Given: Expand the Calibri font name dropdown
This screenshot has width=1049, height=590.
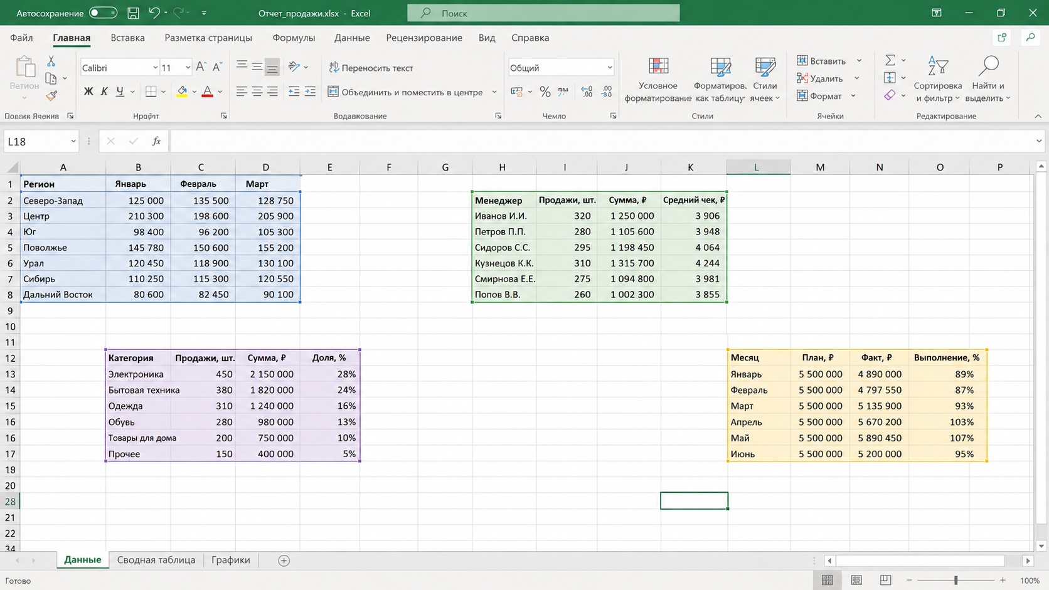Looking at the screenshot, I should coord(155,68).
